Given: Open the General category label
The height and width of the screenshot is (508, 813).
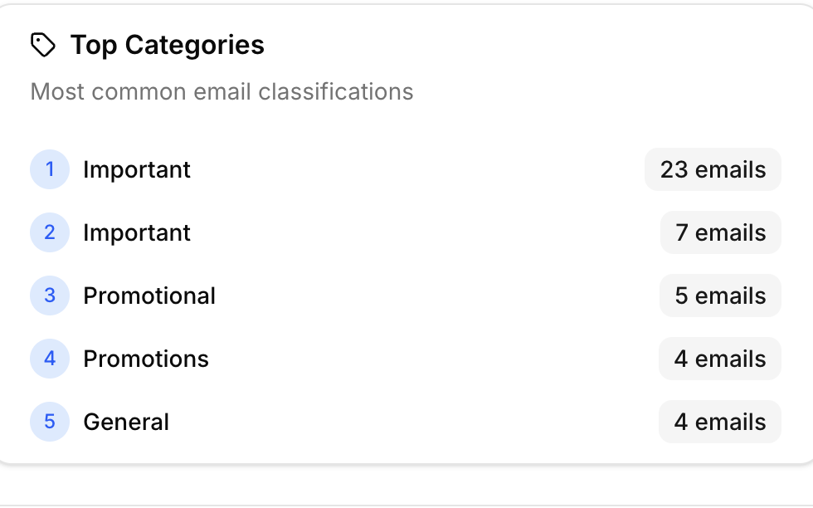Looking at the screenshot, I should pos(126,422).
